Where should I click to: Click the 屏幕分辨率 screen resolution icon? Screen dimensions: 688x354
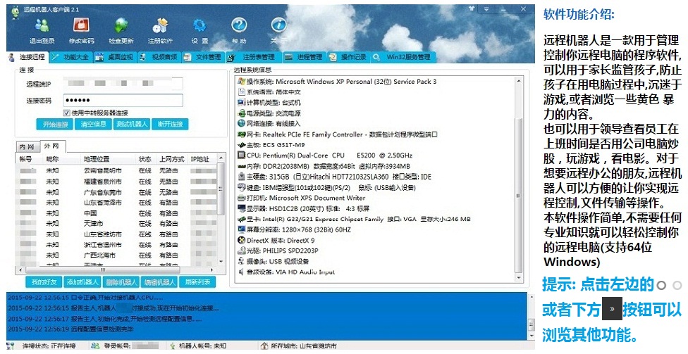click(241, 229)
